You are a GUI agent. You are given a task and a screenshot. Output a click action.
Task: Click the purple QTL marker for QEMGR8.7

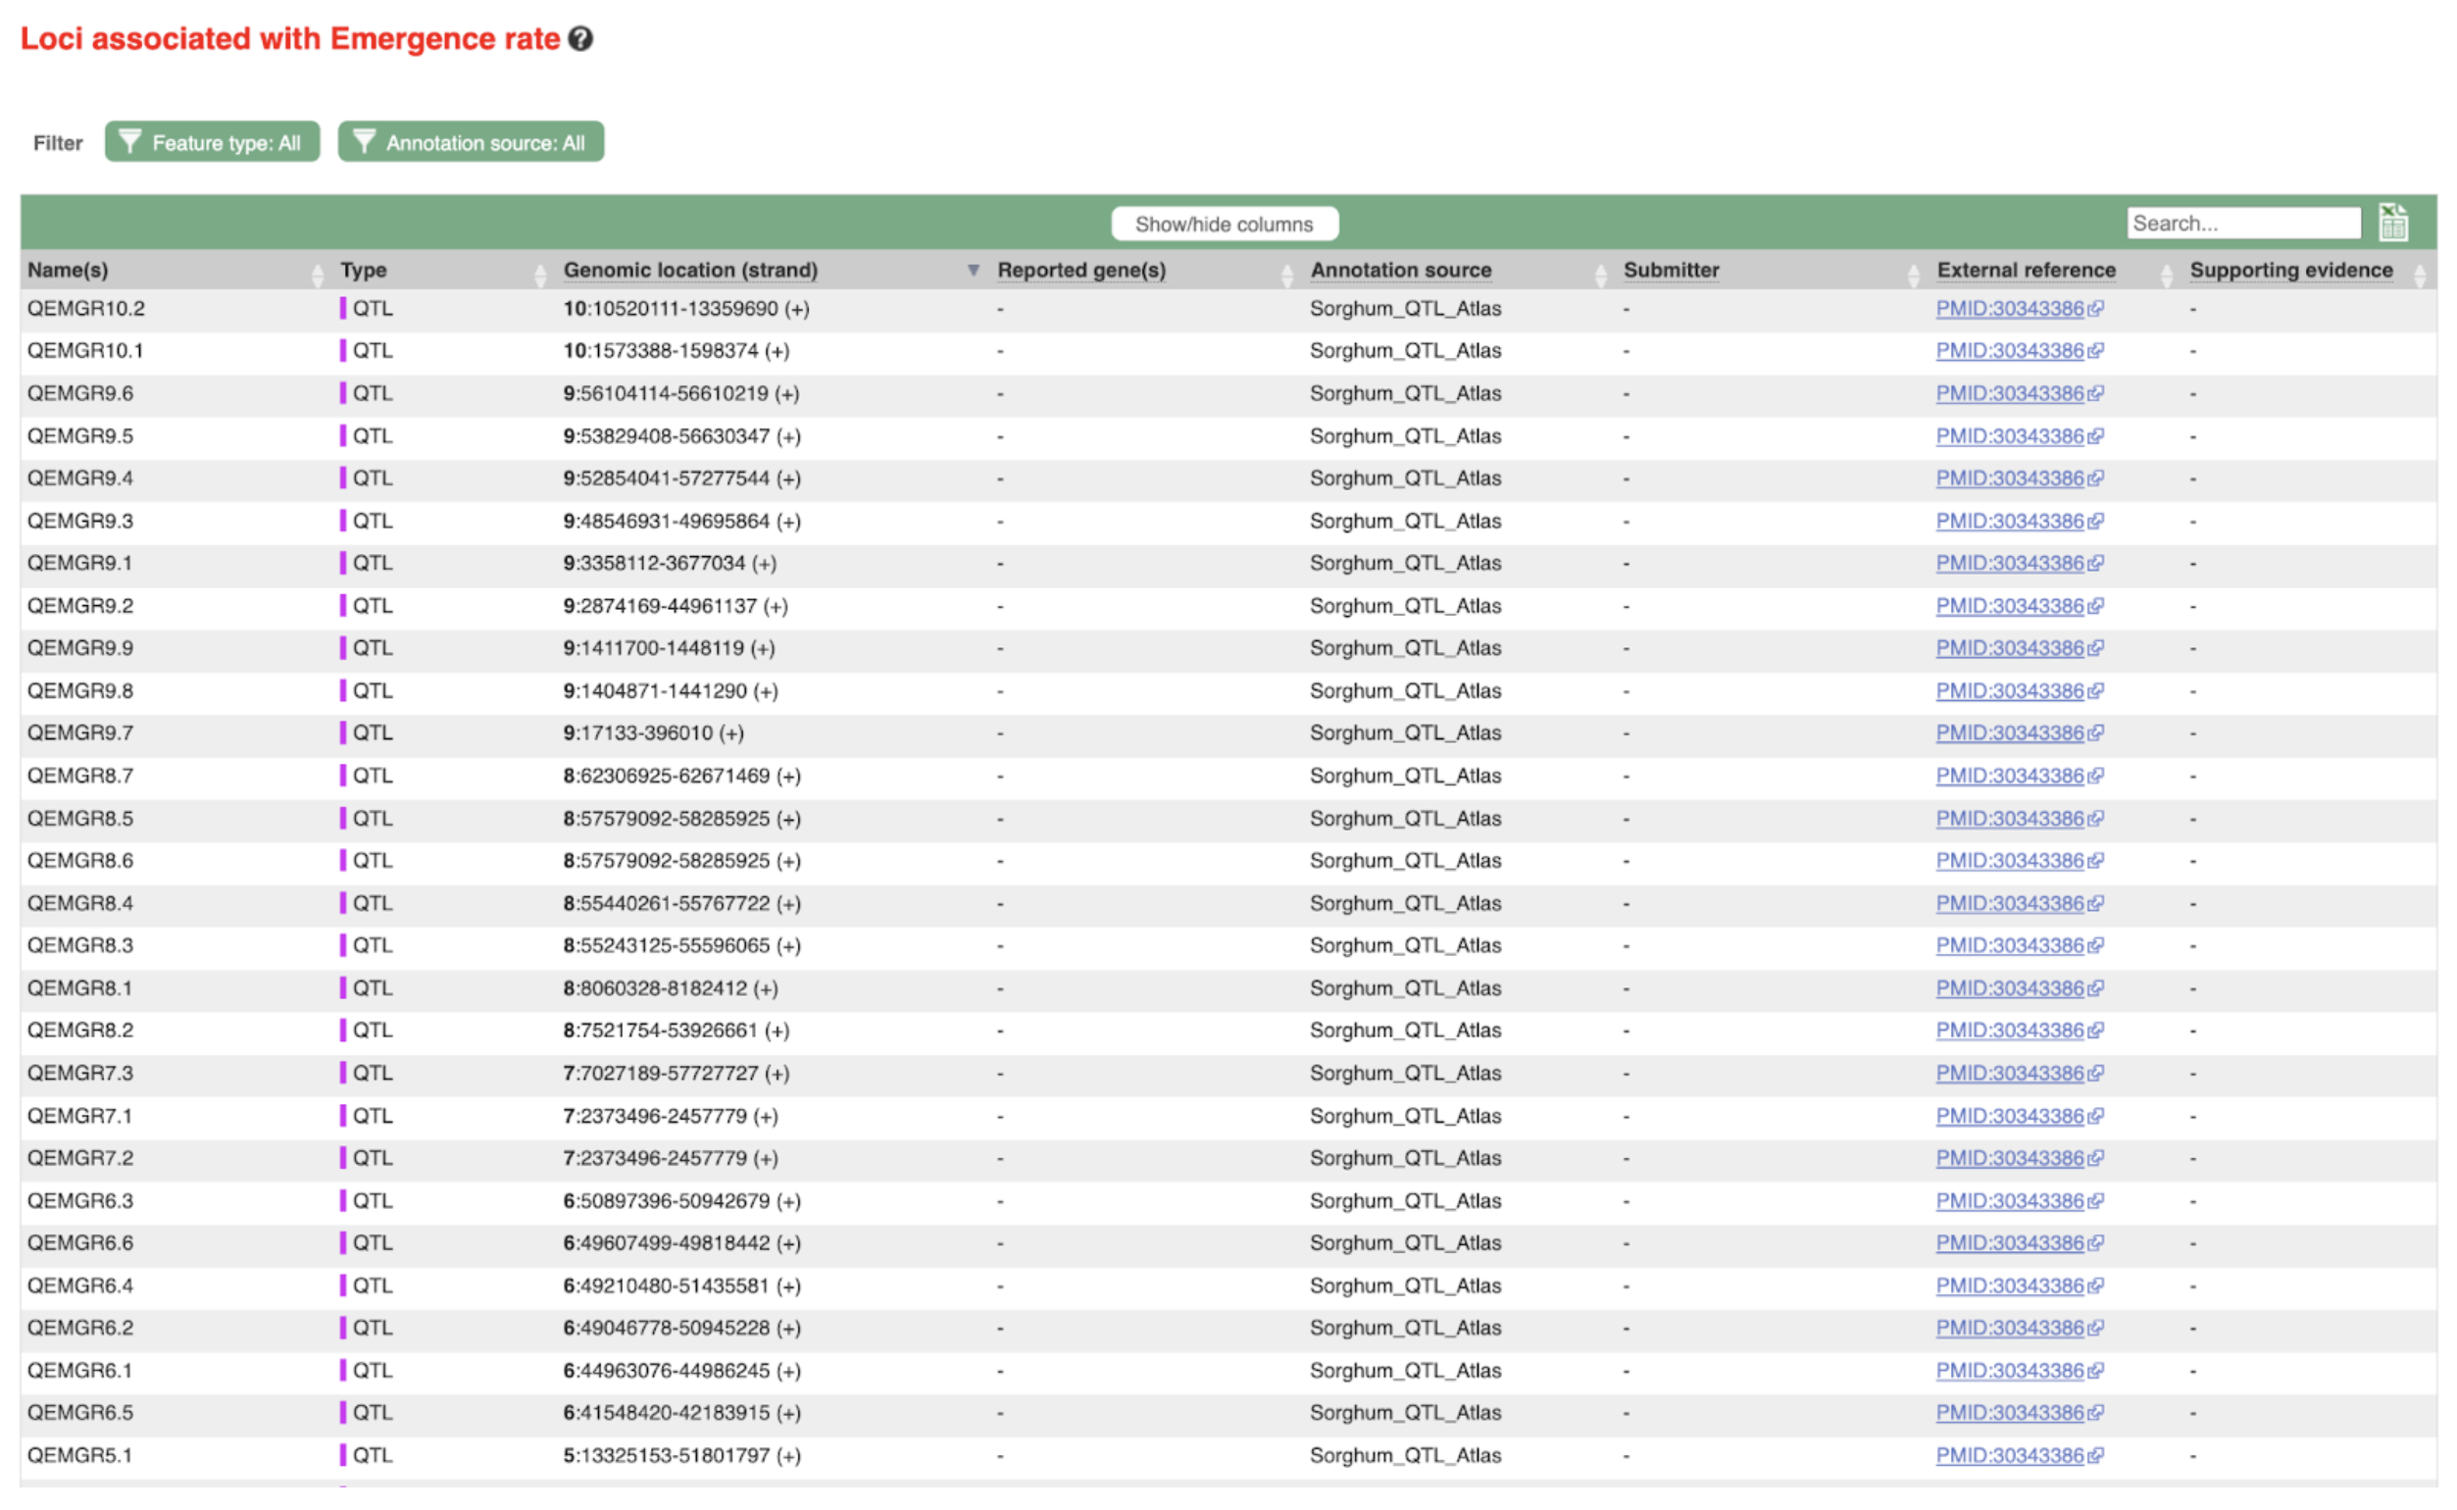coord(342,776)
